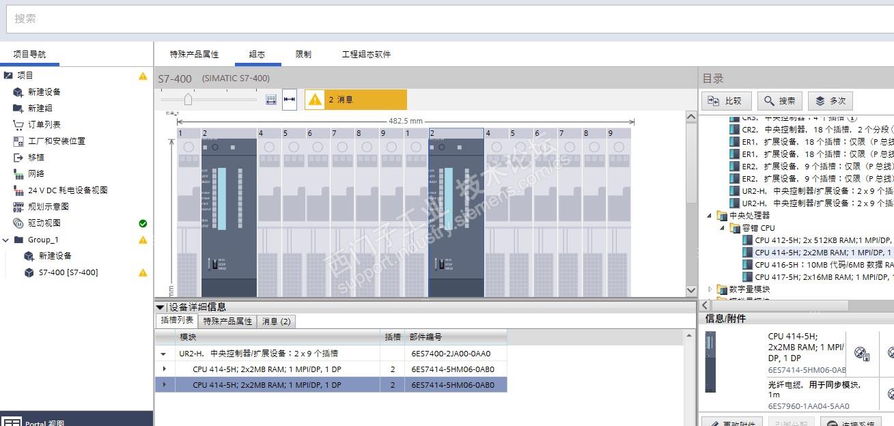Click the globe icon beside CPU 414-5H info

pos(862,354)
